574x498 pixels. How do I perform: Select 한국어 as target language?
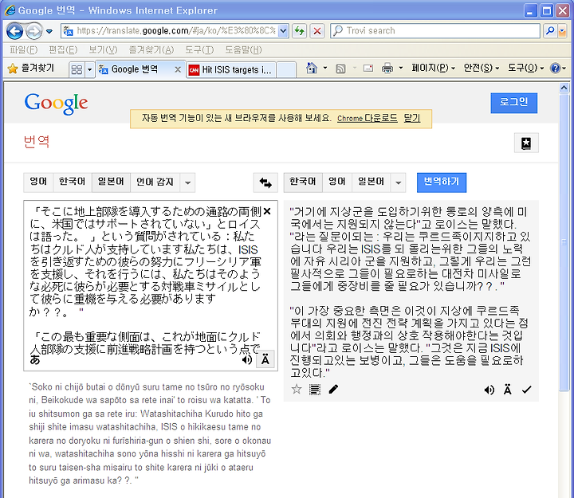pos(303,182)
